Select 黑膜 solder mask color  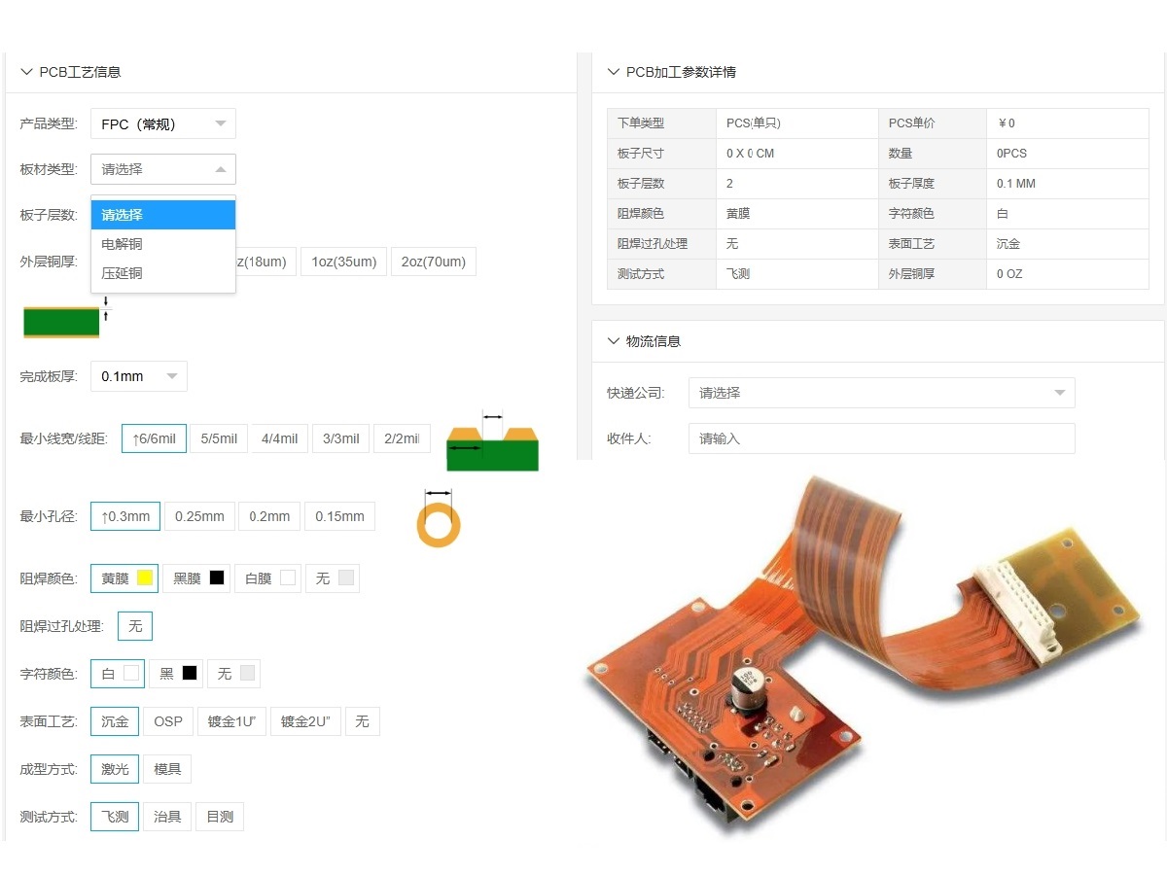(198, 578)
